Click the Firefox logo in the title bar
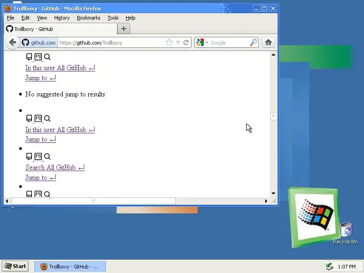The image size is (364, 273). (8, 8)
